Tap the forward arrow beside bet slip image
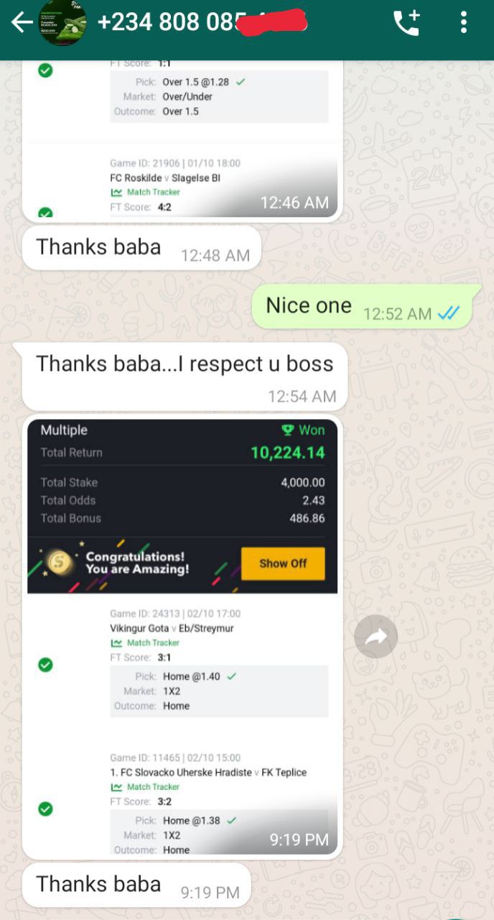 (x=376, y=636)
